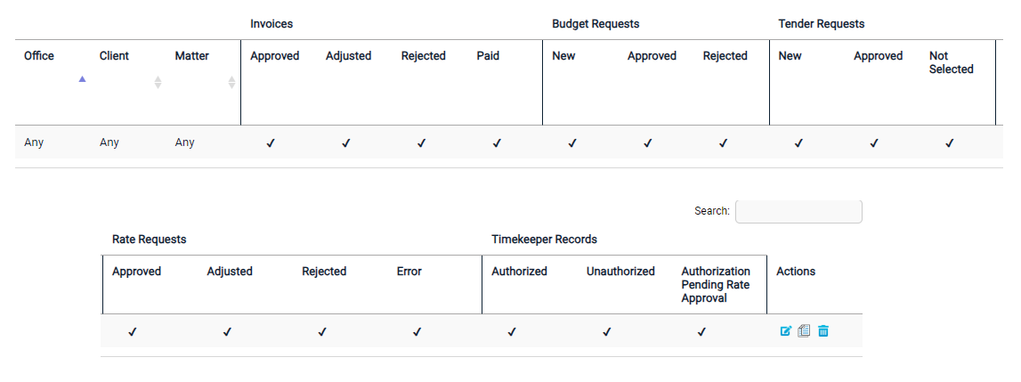Screen dimensions: 1021x382
Task: Click the trash delete icon in Actions
Action: tap(823, 331)
